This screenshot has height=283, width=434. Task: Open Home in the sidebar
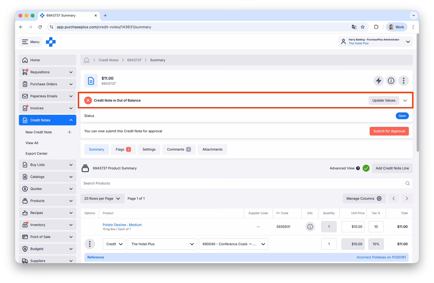click(x=48, y=60)
